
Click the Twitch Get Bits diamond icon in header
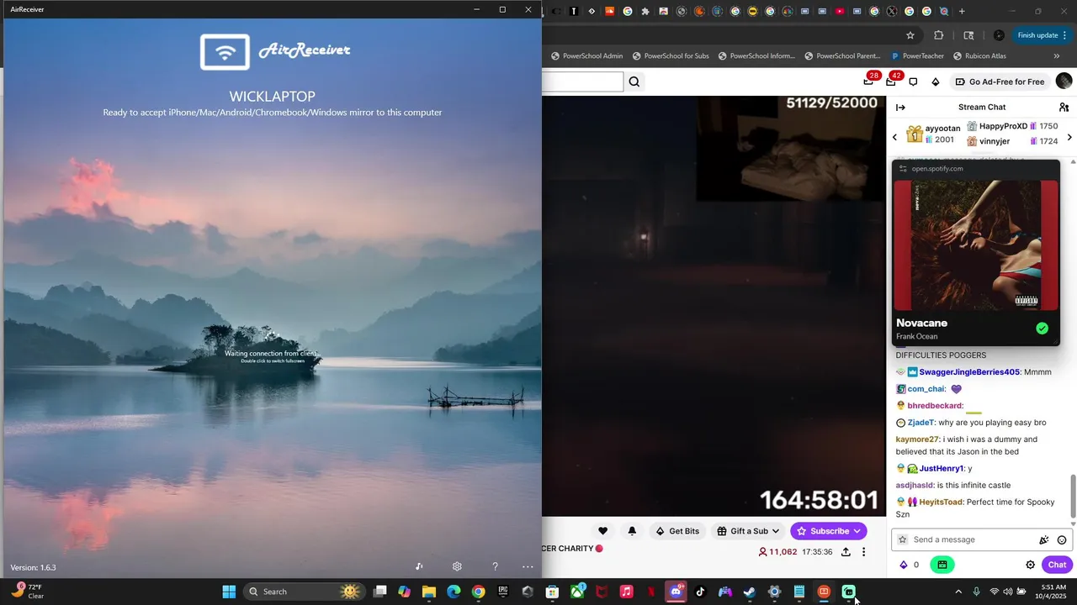coord(935,82)
